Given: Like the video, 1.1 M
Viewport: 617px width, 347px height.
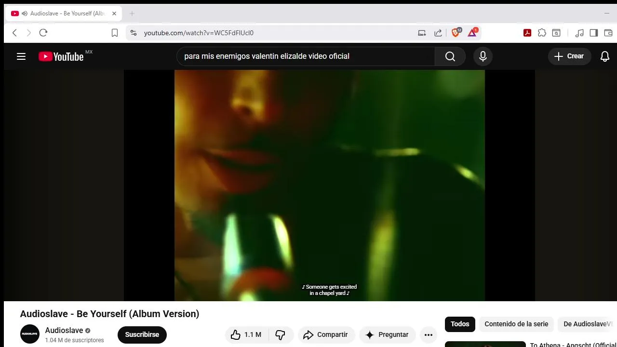Looking at the screenshot, I should pos(246,334).
